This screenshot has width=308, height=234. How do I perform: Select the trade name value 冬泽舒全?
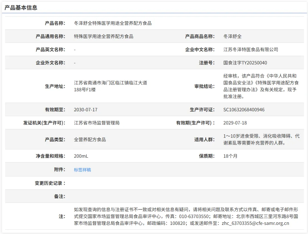(x=232, y=36)
